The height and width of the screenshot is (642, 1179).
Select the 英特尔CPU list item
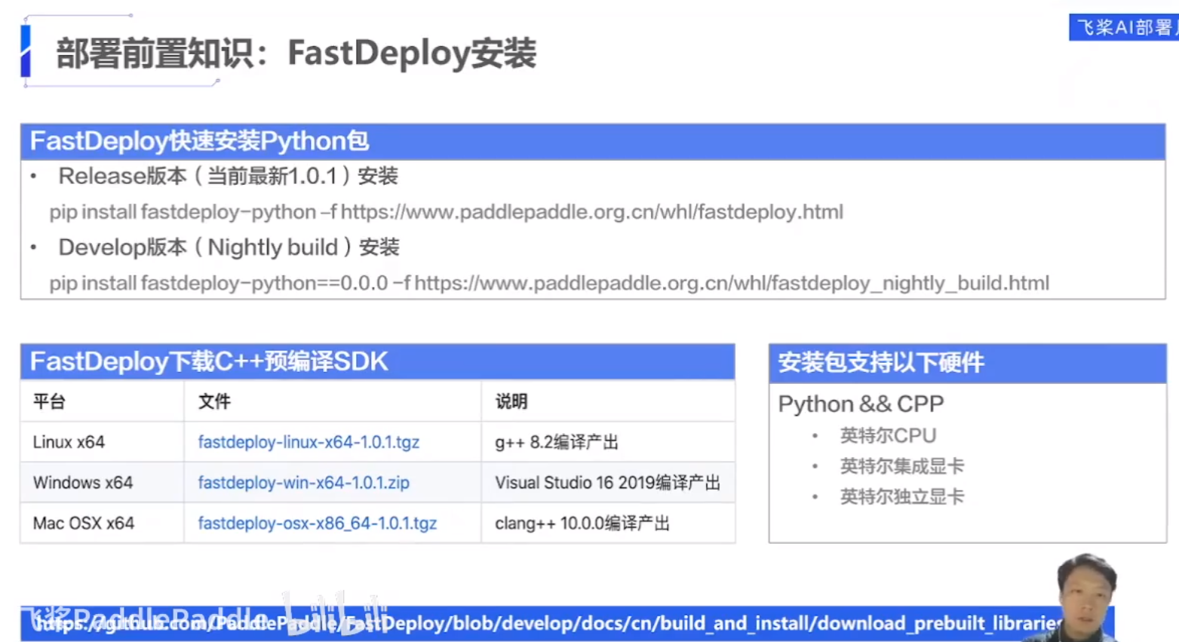[888, 435]
